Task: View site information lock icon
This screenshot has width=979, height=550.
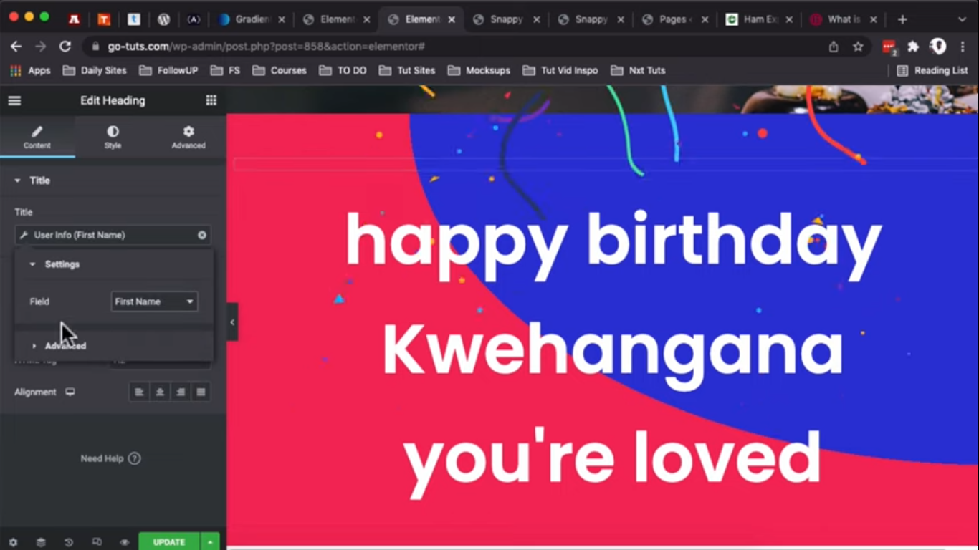Action: 95,47
